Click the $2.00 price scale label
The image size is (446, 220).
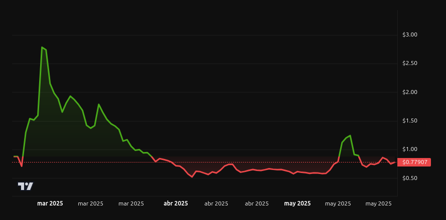409,92
